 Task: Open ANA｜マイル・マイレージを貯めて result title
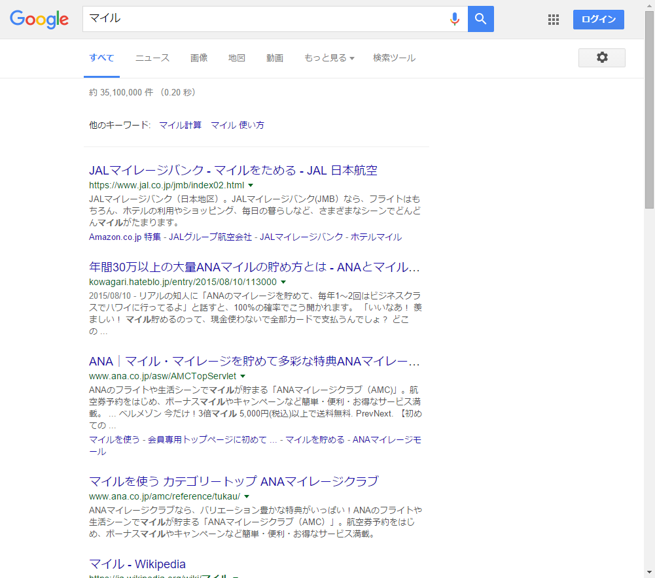[255, 362]
